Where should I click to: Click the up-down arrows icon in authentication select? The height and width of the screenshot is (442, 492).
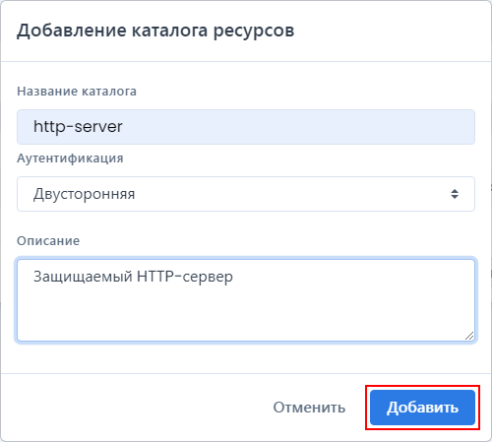coord(455,194)
